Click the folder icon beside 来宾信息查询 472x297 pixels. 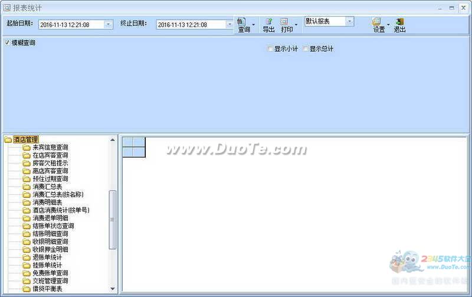[27, 147]
